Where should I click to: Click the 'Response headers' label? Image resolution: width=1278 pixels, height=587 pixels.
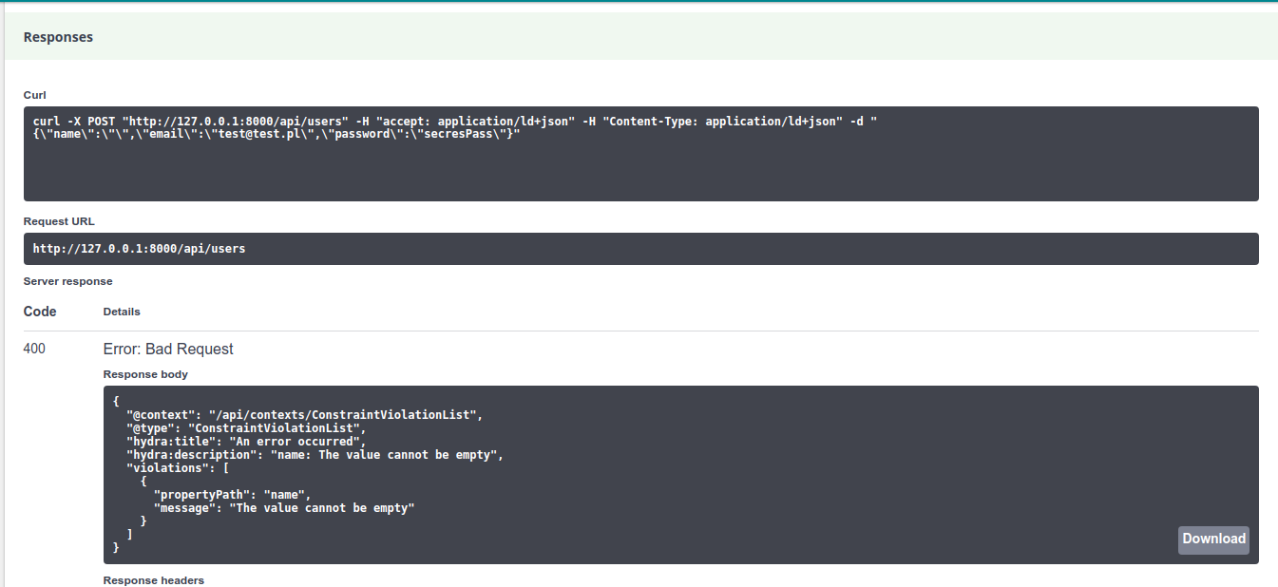154,580
